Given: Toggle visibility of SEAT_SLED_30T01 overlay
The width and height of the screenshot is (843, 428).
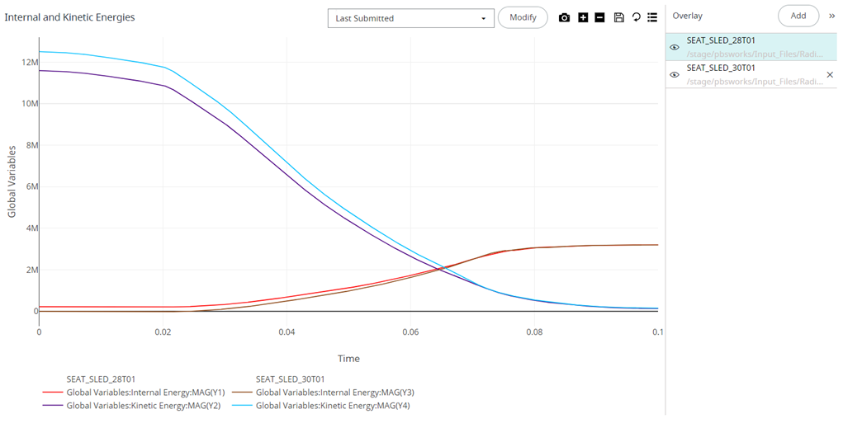Looking at the screenshot, I should coord(675,74).
